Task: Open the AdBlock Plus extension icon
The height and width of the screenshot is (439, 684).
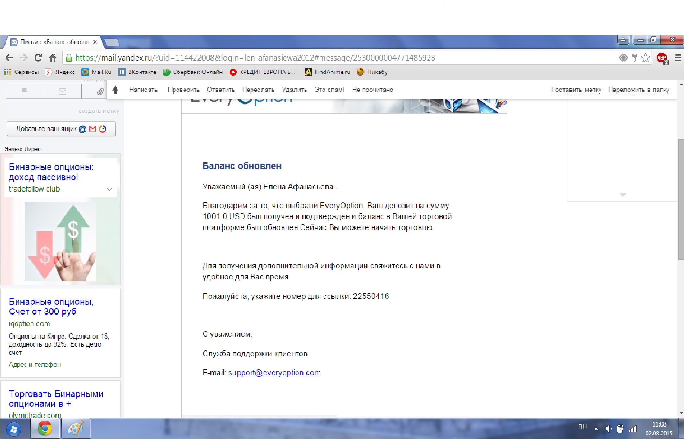Action: tap(662, 58)
